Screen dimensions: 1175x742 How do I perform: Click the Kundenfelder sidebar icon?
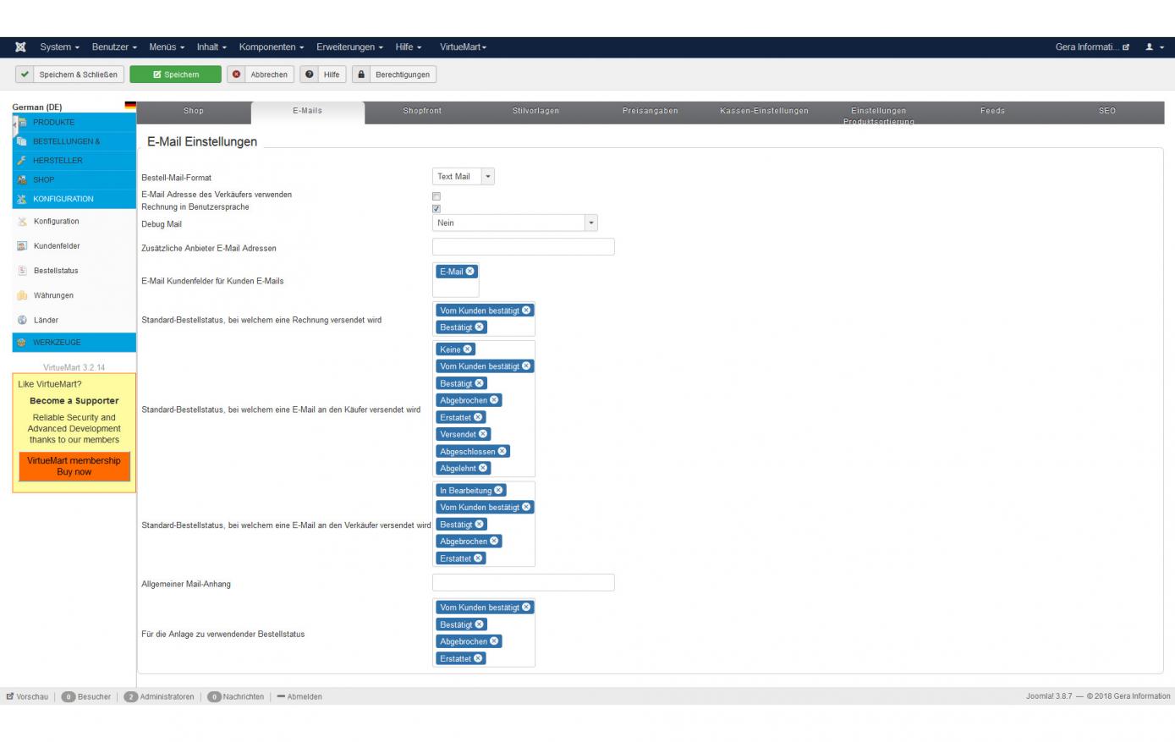point(22,246)
